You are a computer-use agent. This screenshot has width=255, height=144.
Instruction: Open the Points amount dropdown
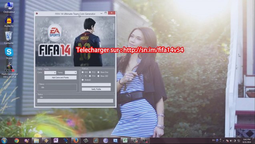tap(71, 72)
